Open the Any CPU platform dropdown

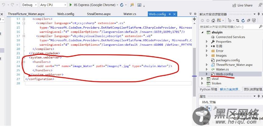(53, 5)
